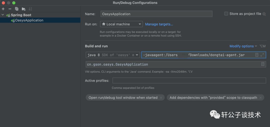Click the Active profiles input field
This screenshot has height=127, width=270.
(189, 81)
